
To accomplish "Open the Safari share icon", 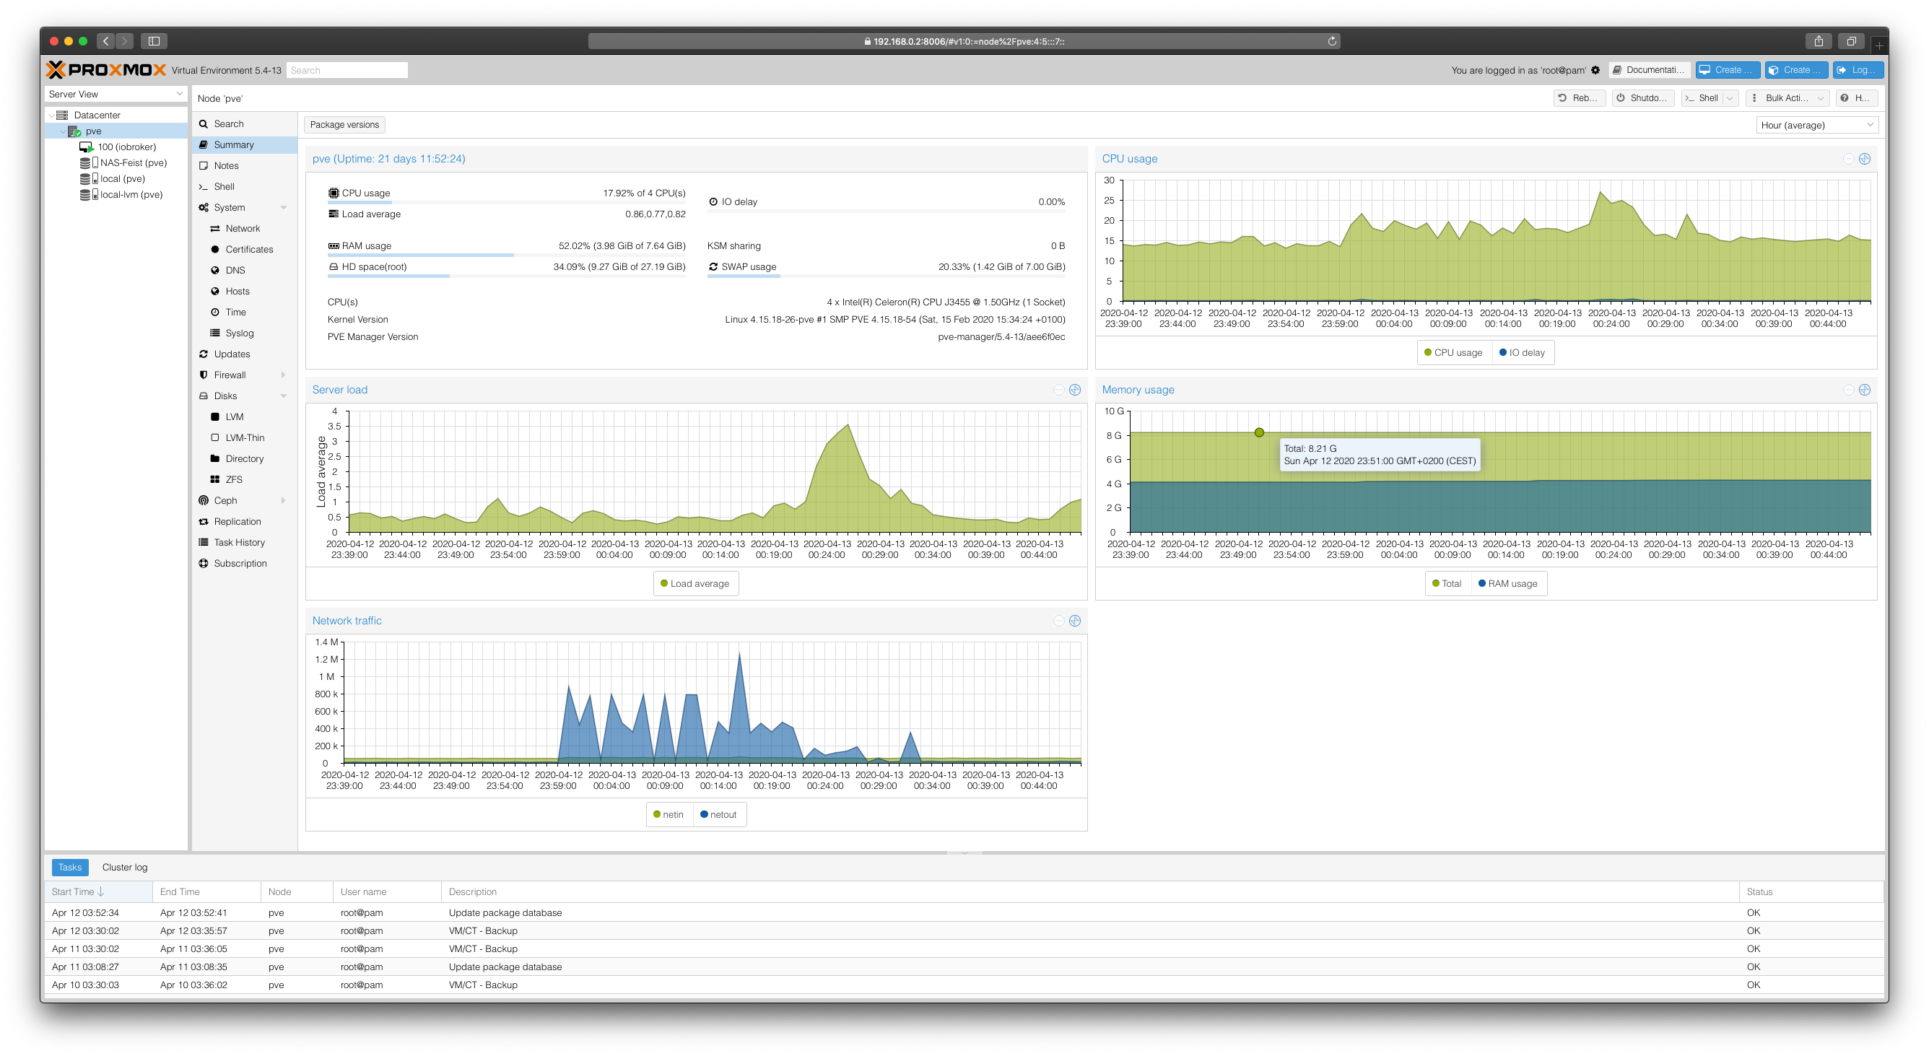I will (1818, 41).
